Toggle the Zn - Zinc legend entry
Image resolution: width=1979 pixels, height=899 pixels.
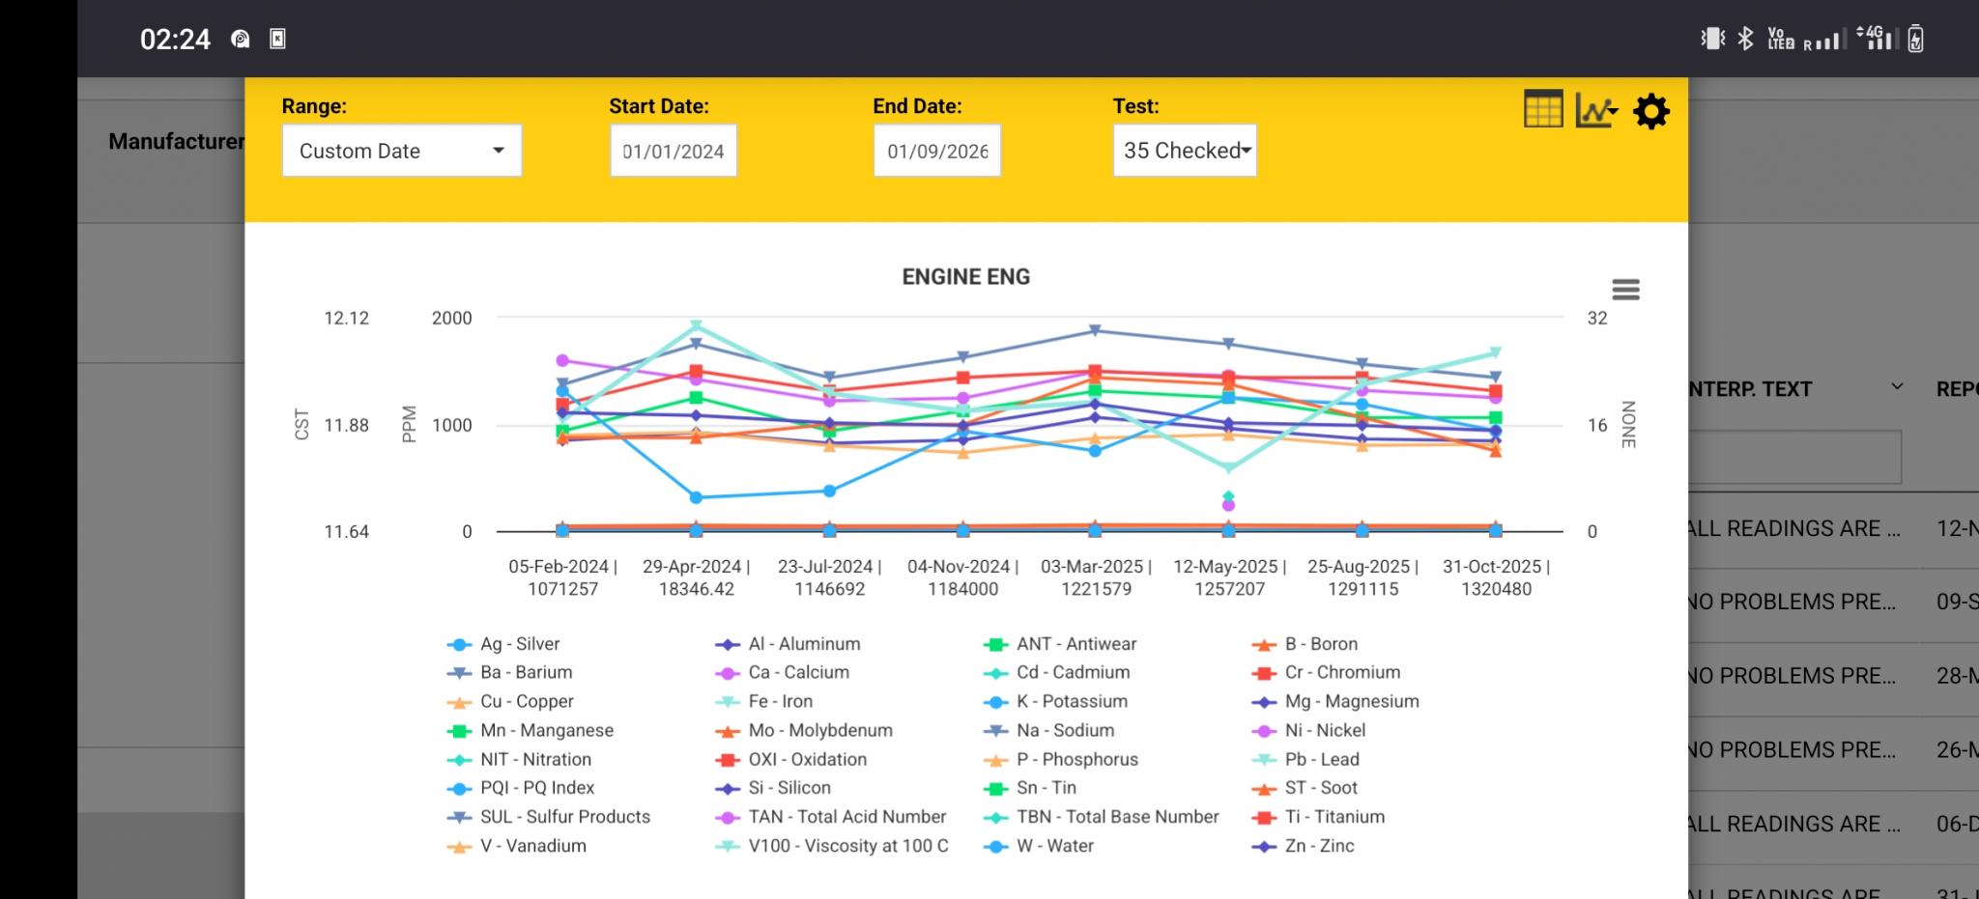point(1318,846)
